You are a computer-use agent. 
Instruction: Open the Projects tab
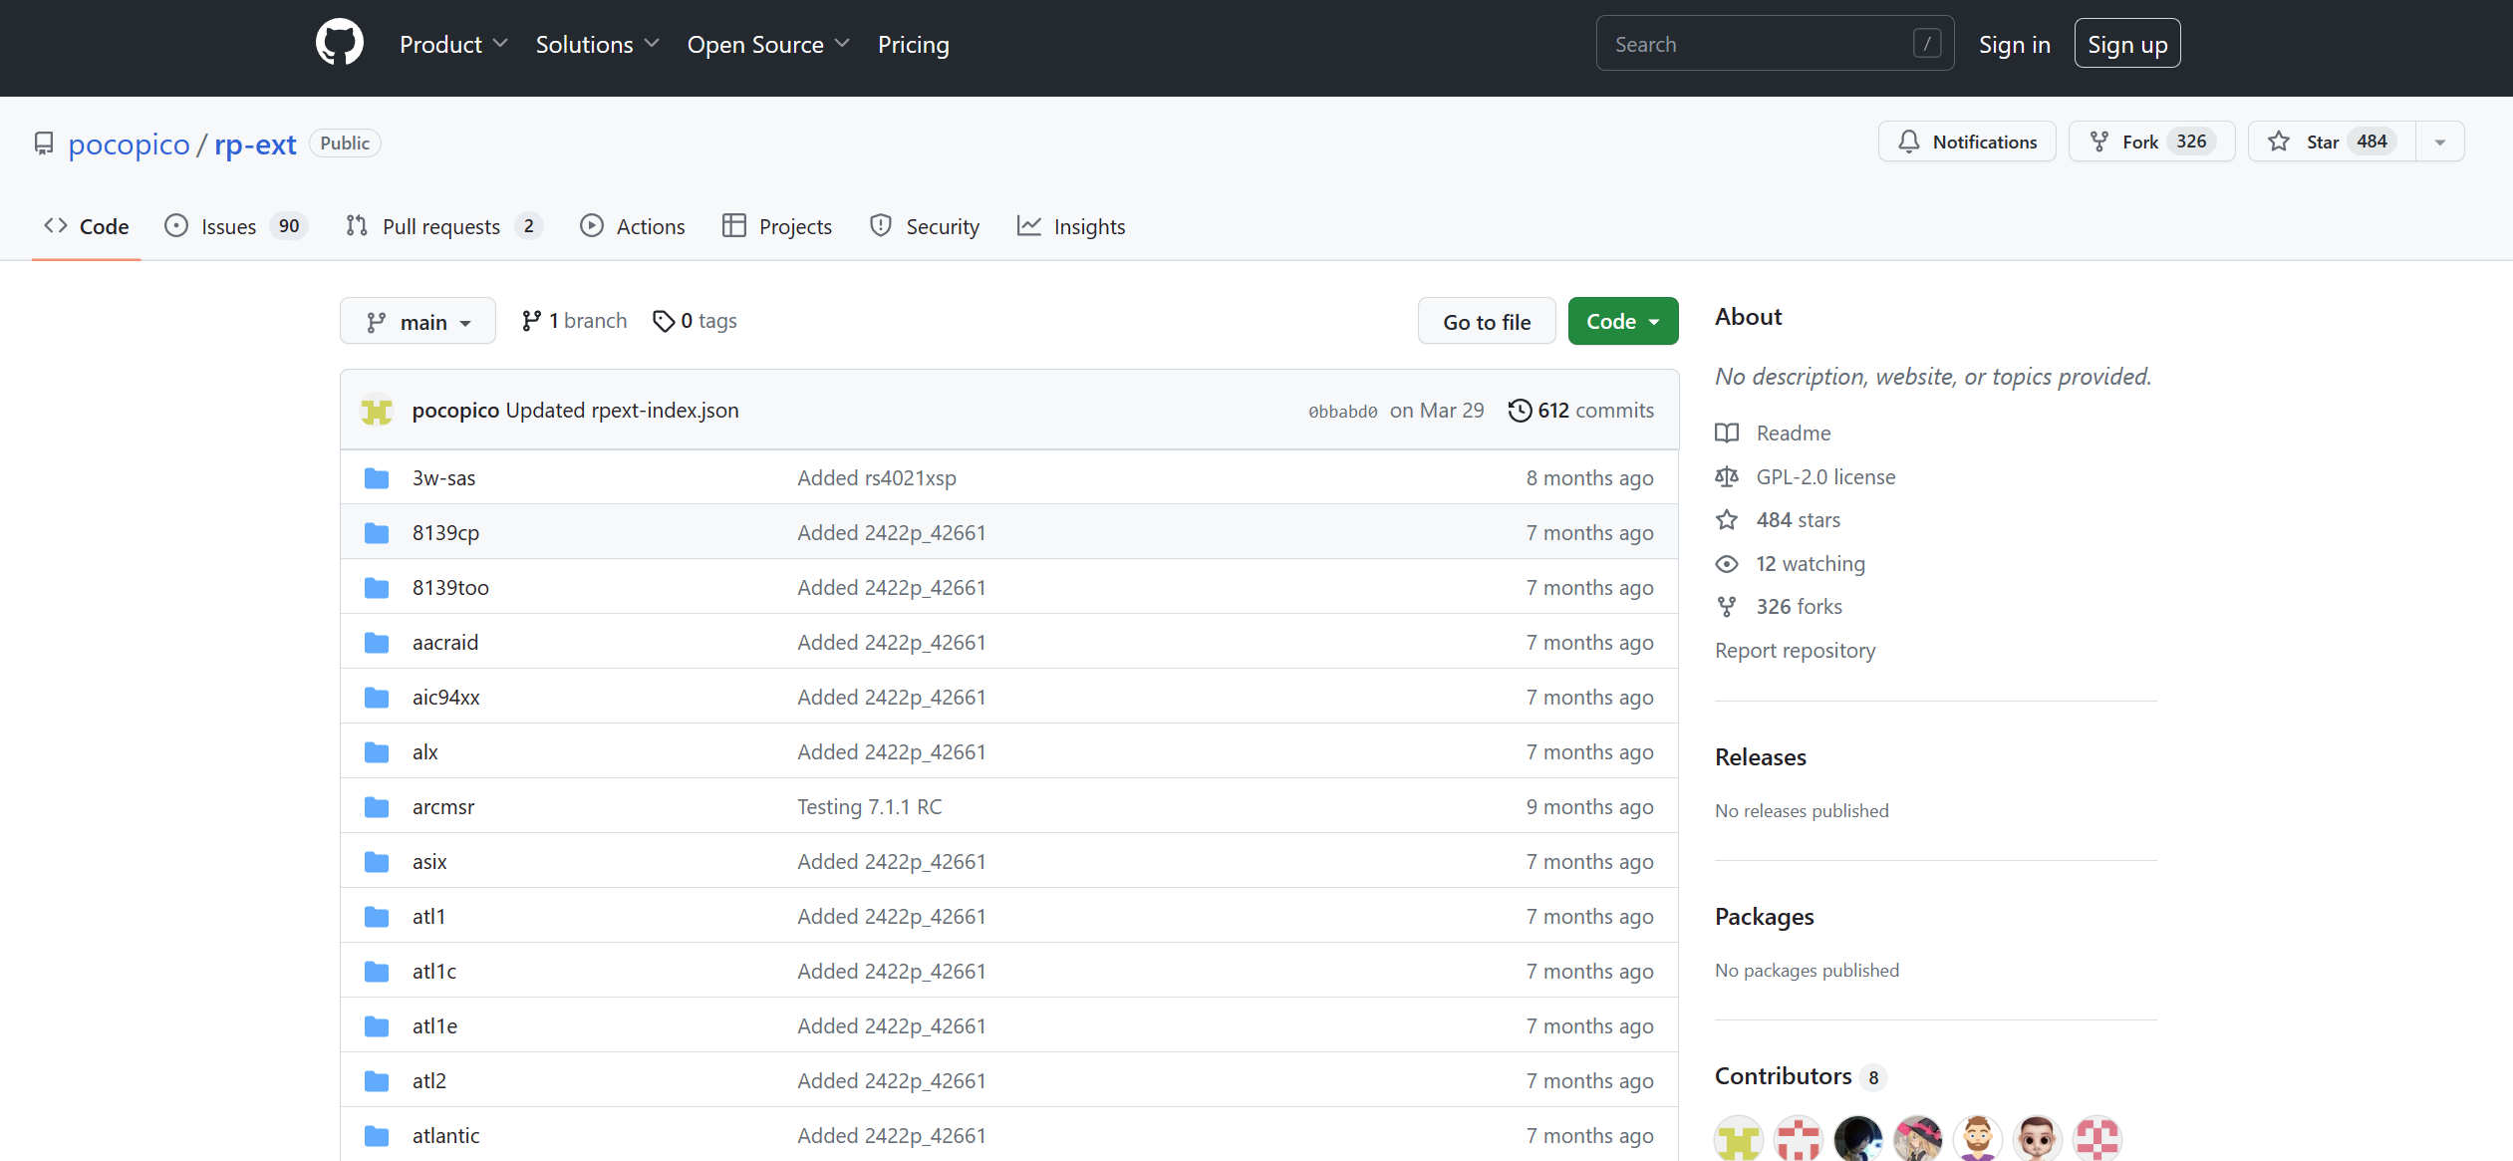777,227
